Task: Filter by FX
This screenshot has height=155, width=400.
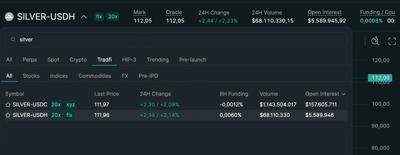Action: pos(125,76)
